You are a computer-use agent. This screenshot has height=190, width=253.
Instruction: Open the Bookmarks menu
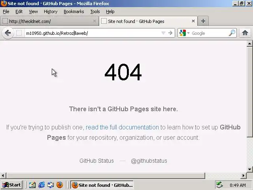click(x=74, y=11)
